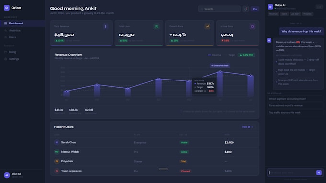Select the $48.3k stat below chart
Screen dimensions: 326x183
pyautogui.click(x=59, y=110)
